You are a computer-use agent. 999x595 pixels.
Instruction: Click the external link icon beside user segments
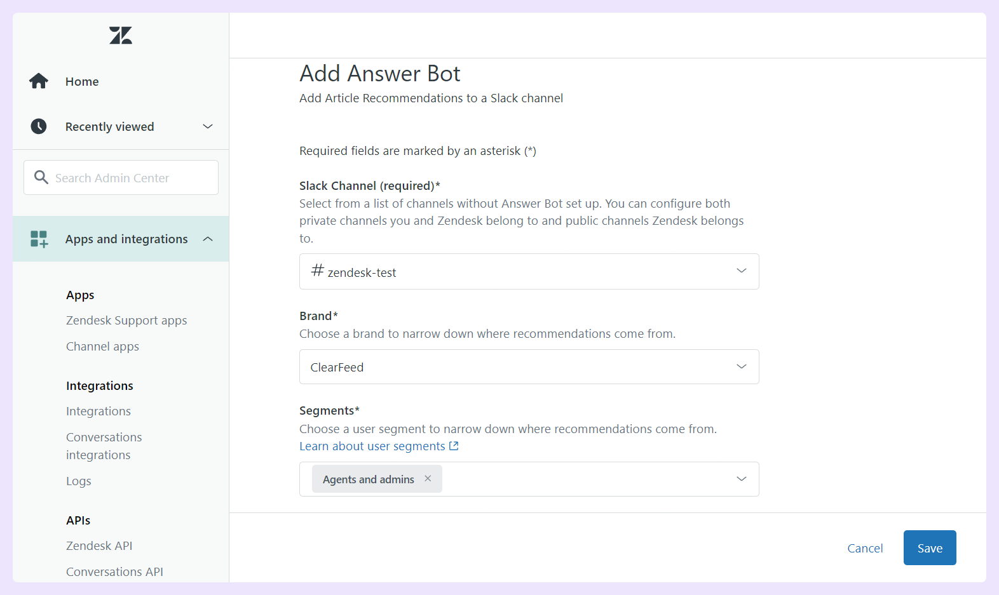454,446
